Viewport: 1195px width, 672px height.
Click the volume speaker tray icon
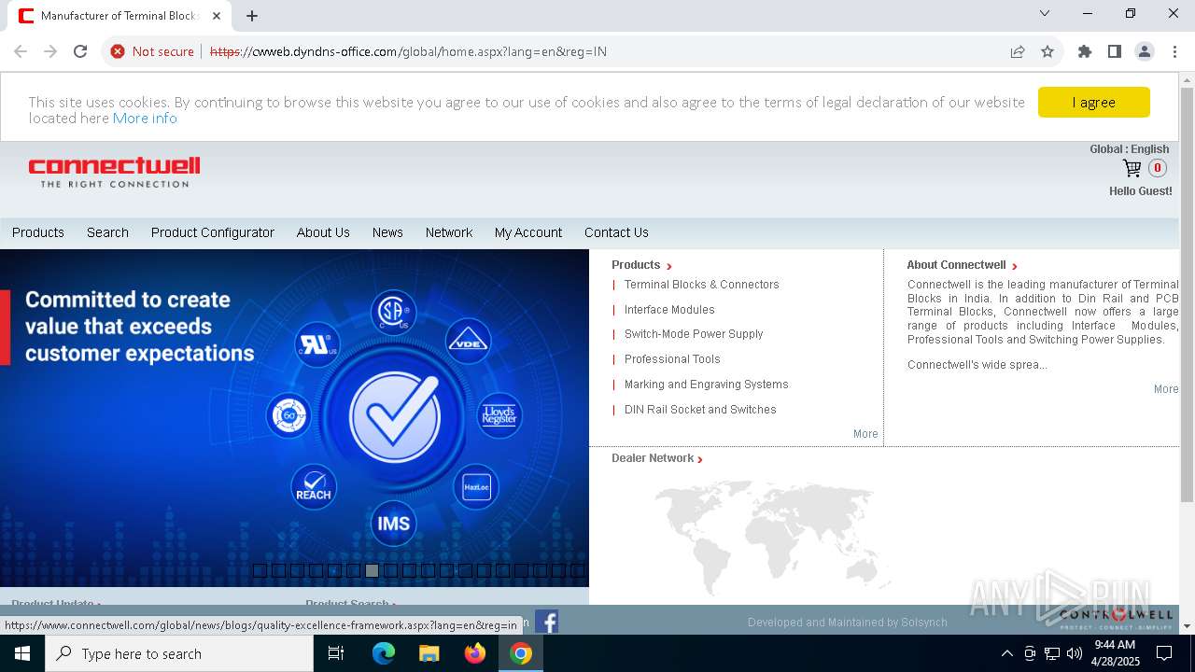click(1075, 653)
